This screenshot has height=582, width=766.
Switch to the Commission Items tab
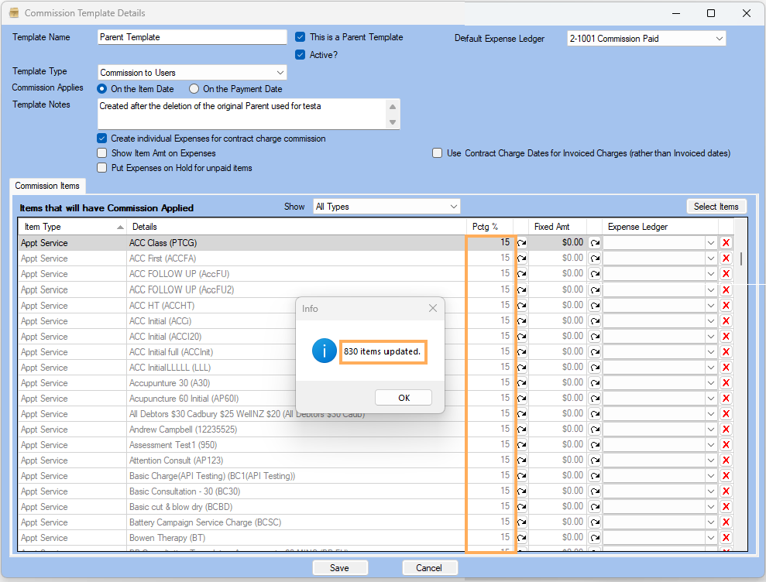click(x=47, y=186)
